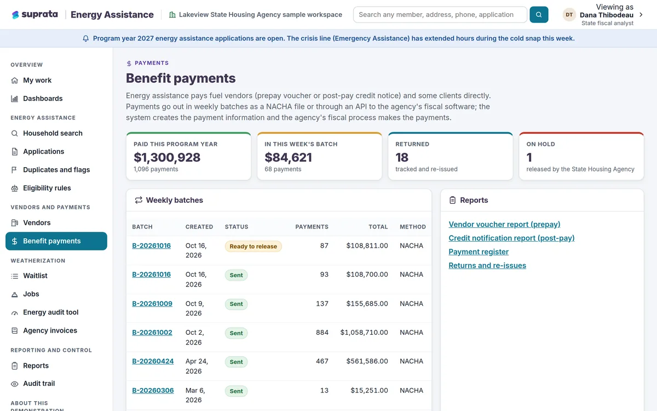Image resolution: width=657 pixels, height=411 pixels.
Task: Expand the Viewing as user chevron
Action: (x=641, y=15)
